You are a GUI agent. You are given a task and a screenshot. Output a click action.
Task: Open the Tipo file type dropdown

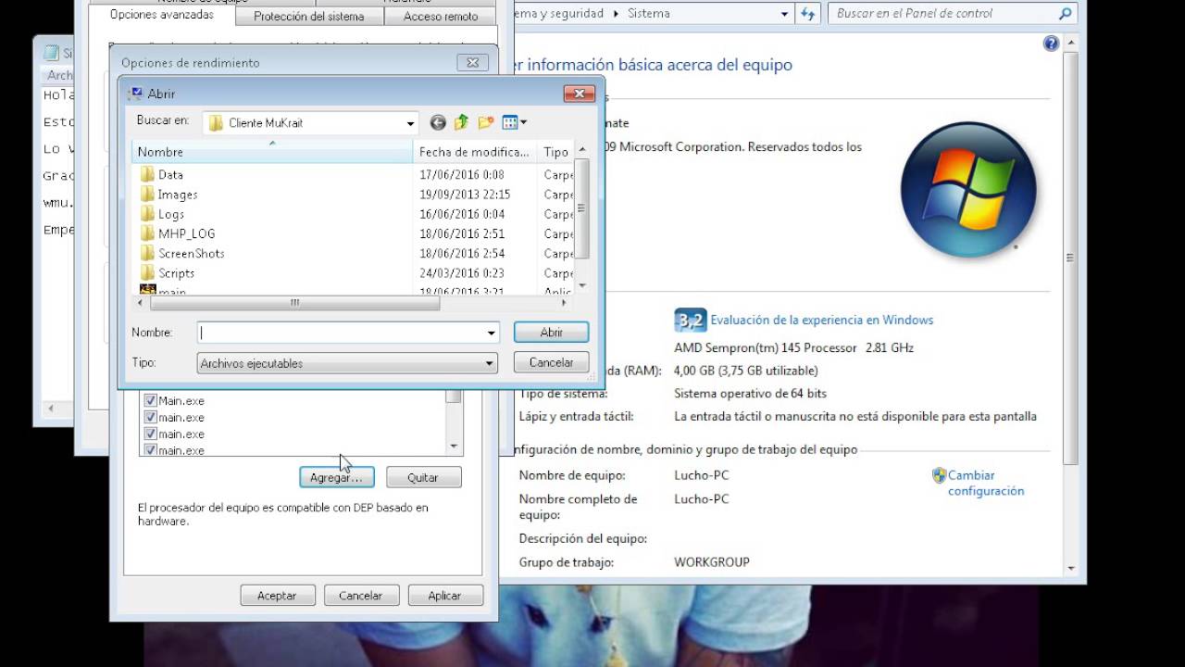click(490, 363)
